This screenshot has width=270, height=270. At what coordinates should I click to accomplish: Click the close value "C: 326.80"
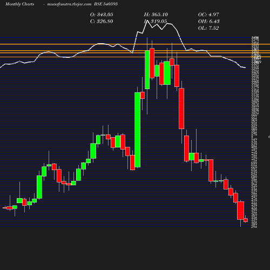click(x=102, y=22)
